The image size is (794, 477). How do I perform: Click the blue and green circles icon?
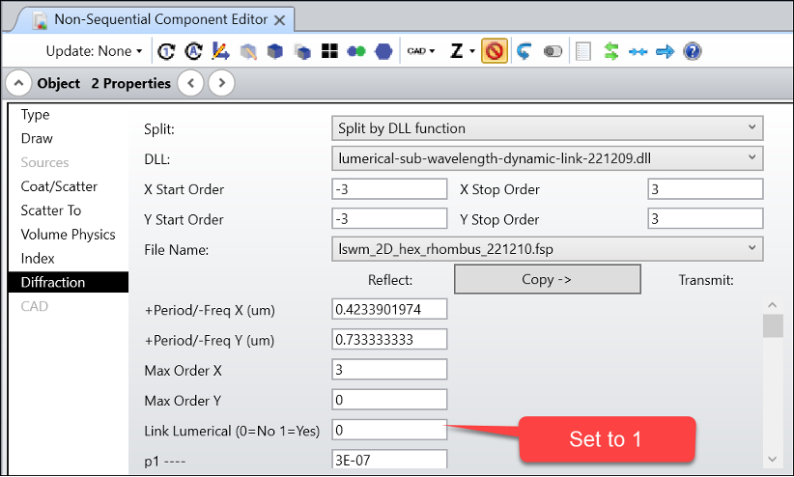click(x=356, y=51)
